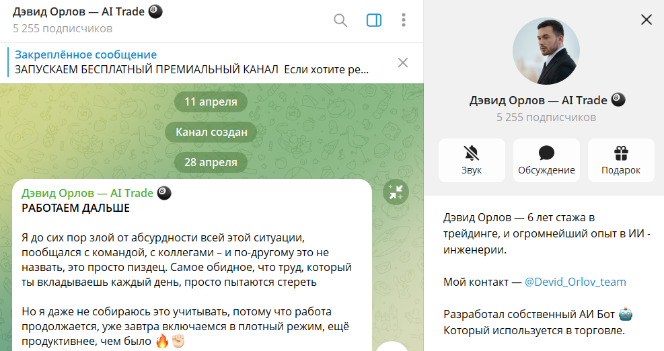Click the post paragraph Но я даже не собираюсь
This screenshot has height=351, width=664.
[186, 326]
